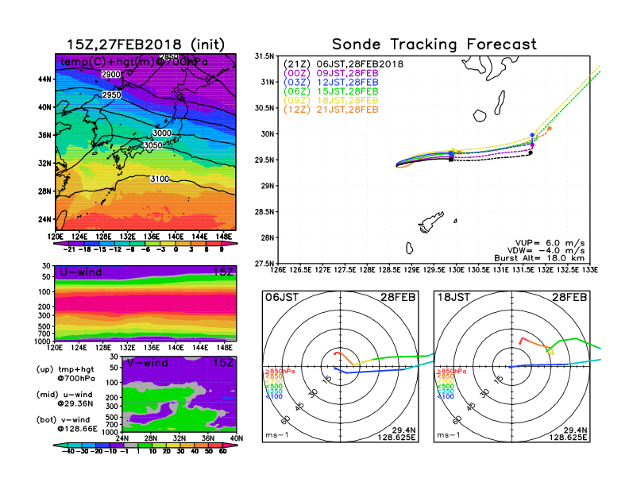Select the green '(06Z) 15JST,28FEB' legend entry
The height and width of the screenshot is (486, 629).
[330, 91]
